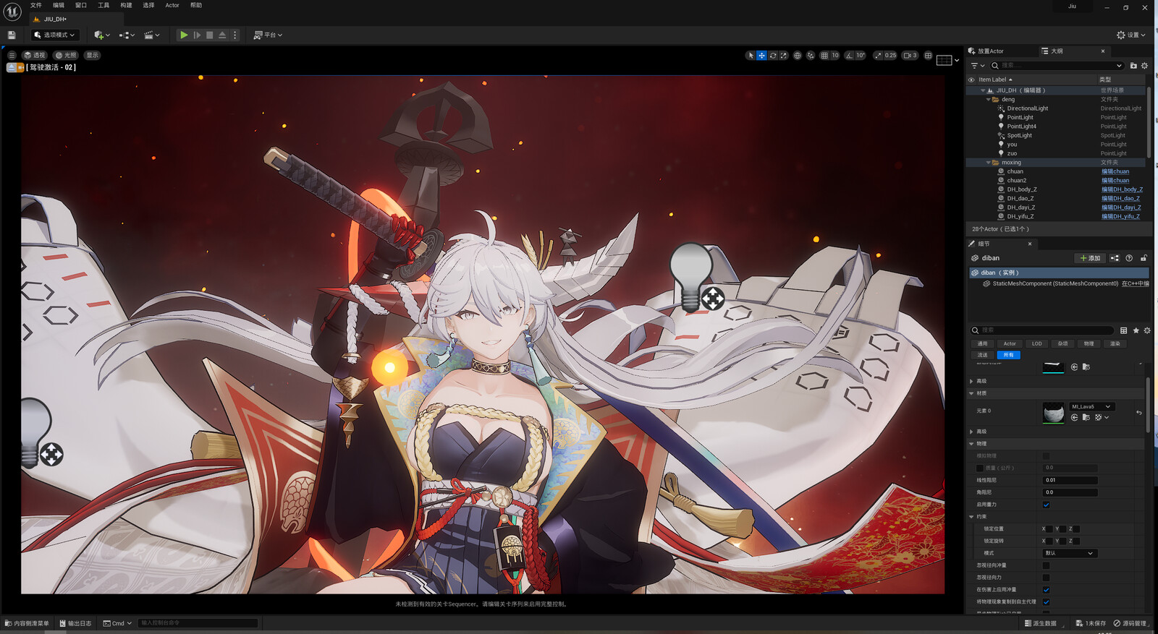Click the viewport layout maximize icon

pyautogui.click(x=928, y=55)
